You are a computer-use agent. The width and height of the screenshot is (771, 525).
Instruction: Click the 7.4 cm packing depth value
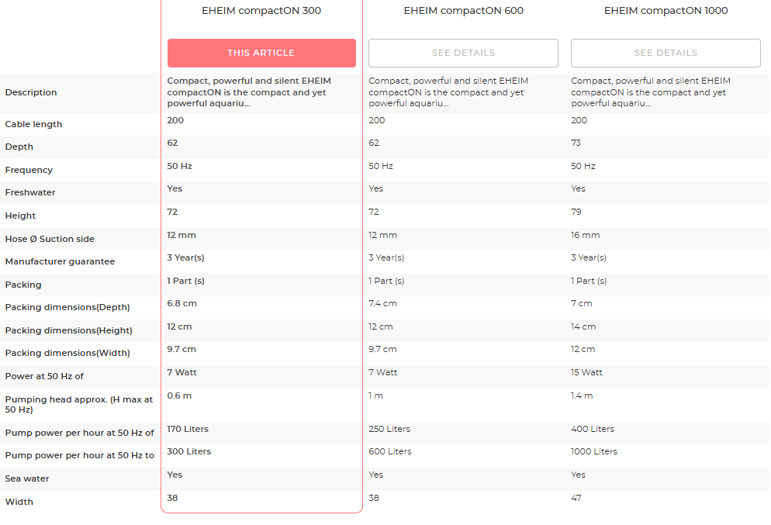pos(382,303)
